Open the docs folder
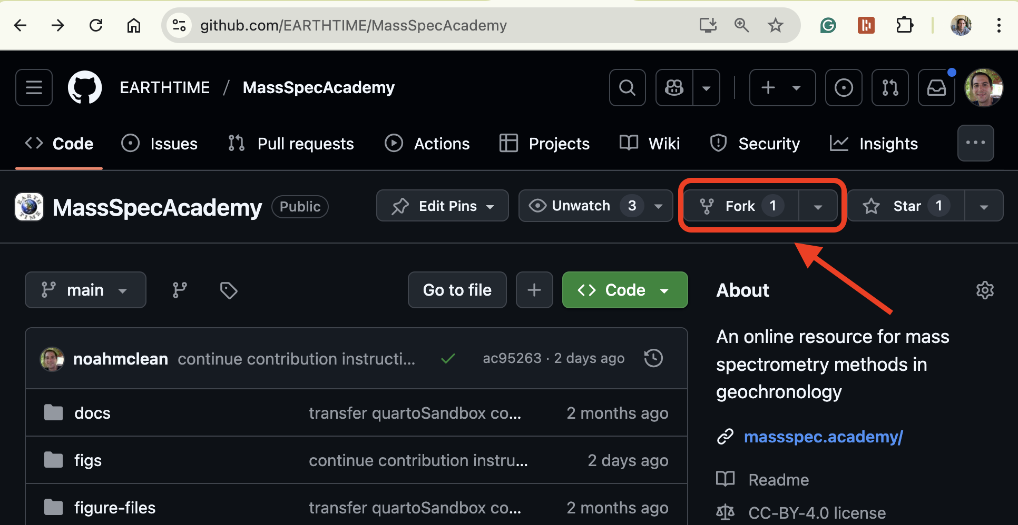This screenshot has height=525, width=1018. tap(93, 413)
